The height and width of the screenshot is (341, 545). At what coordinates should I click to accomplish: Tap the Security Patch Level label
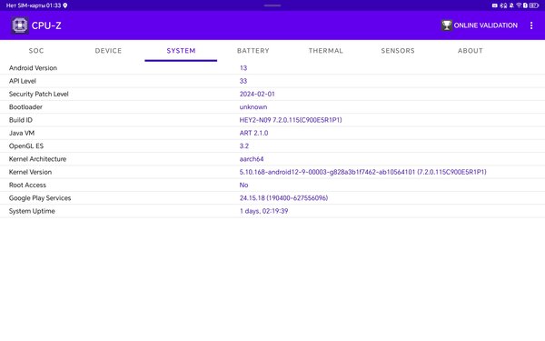click(x=38, y=94)
